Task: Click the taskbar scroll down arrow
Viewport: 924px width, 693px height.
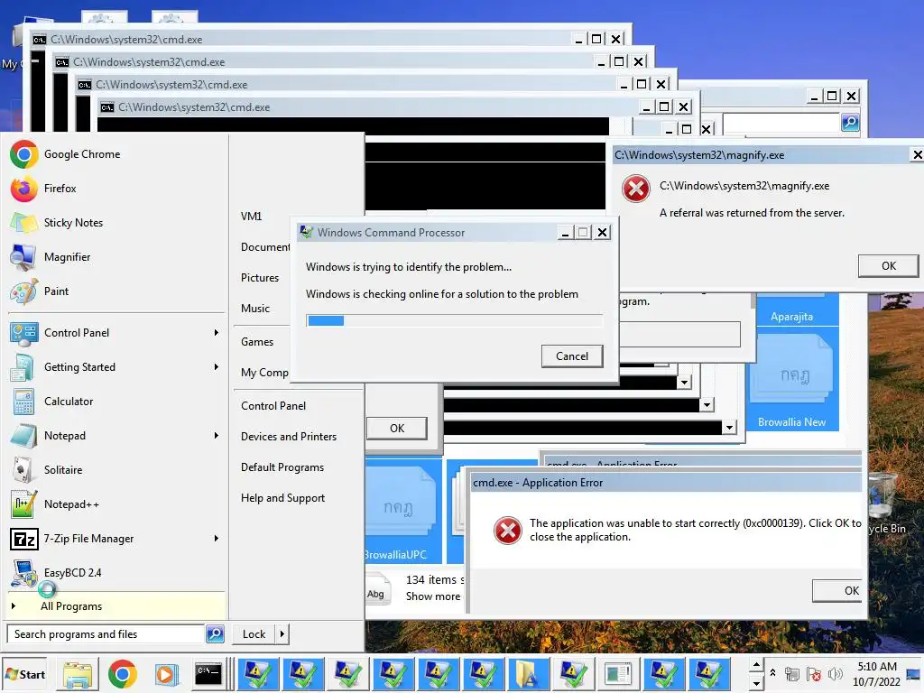Action: pyautogui.click(x=756, y=682)
